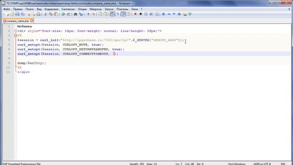The width and height of the screenshot is (293, 165).
Task: Click 'Dos\Windows' in the status bar
Action: point(237,164)
